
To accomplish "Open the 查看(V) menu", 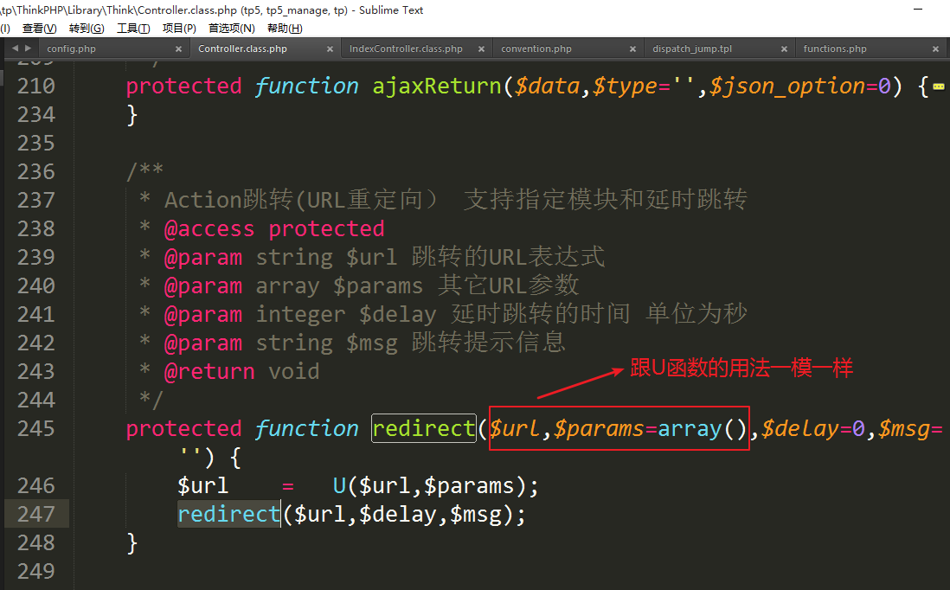I will 39,29.
